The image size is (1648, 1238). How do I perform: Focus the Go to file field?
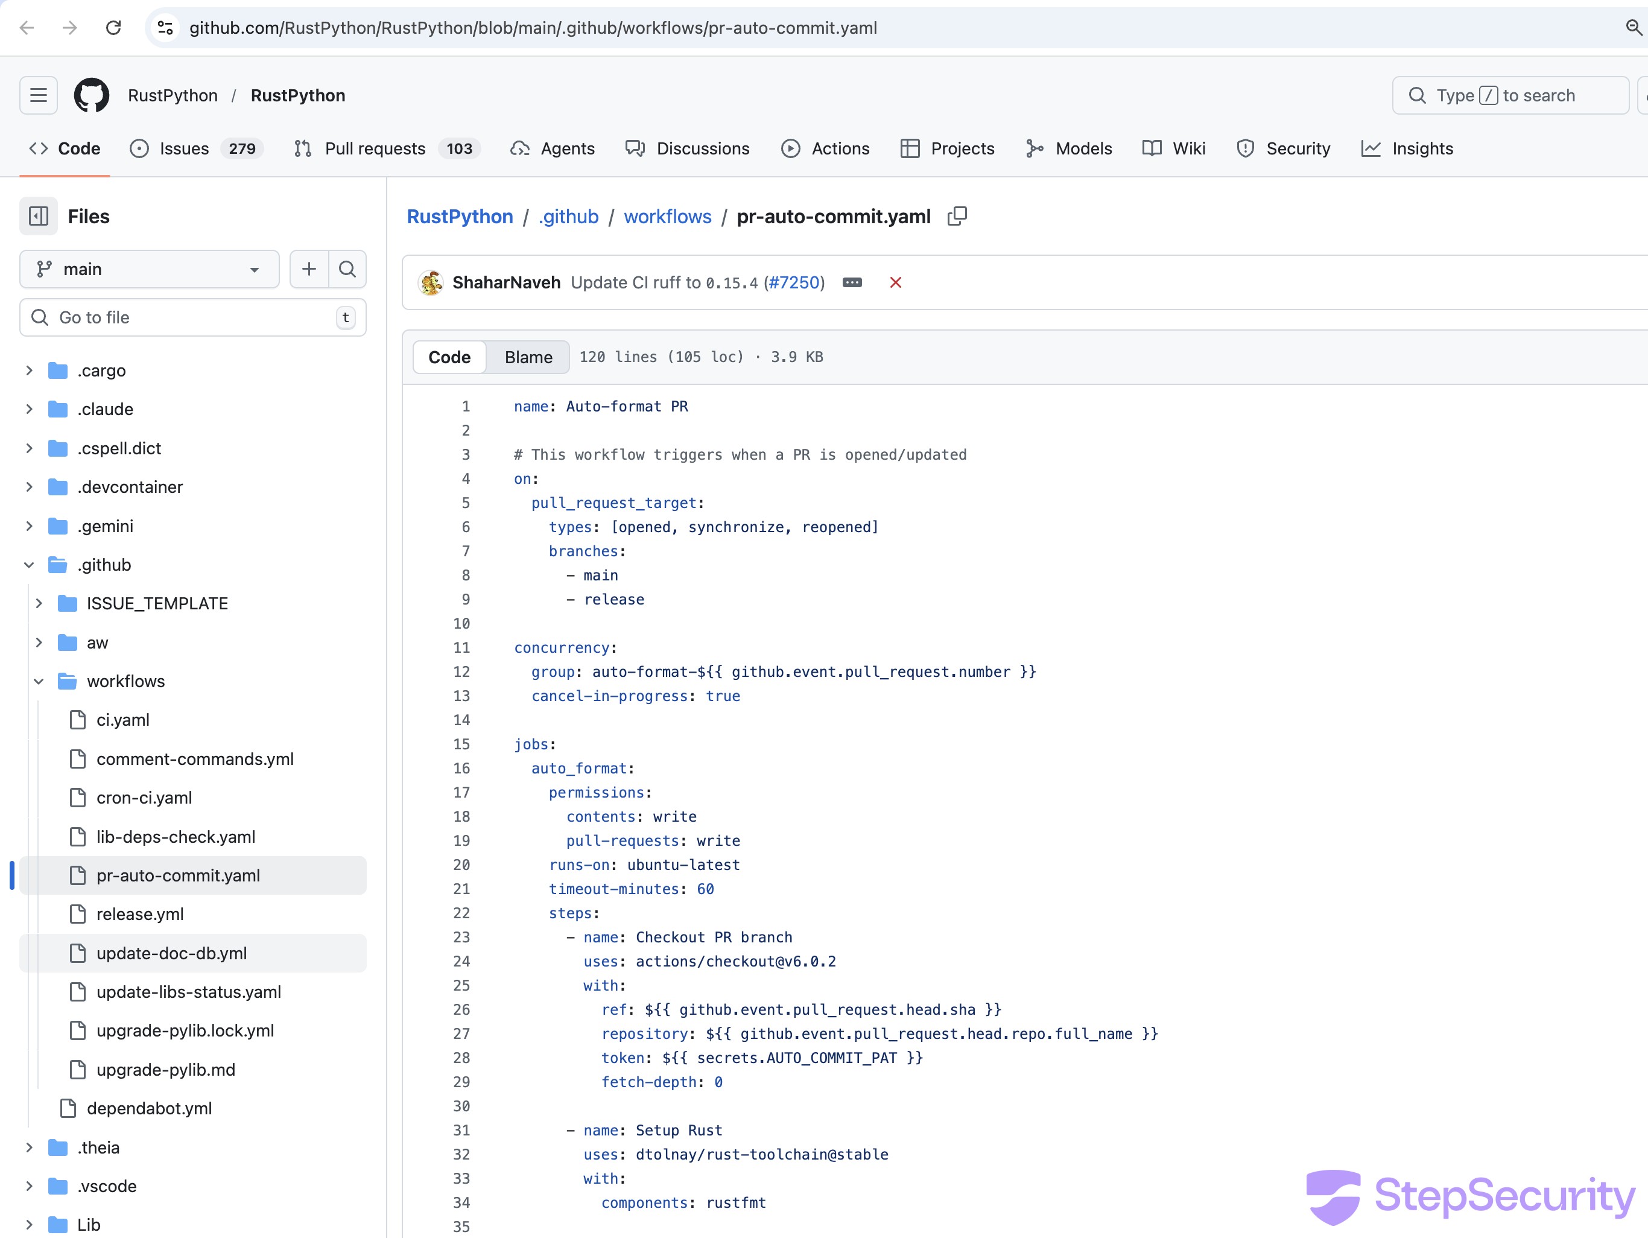[x=192, y=317]
